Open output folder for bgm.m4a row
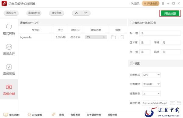The height and width of the screenshot is (118, 183). (113, 37)
